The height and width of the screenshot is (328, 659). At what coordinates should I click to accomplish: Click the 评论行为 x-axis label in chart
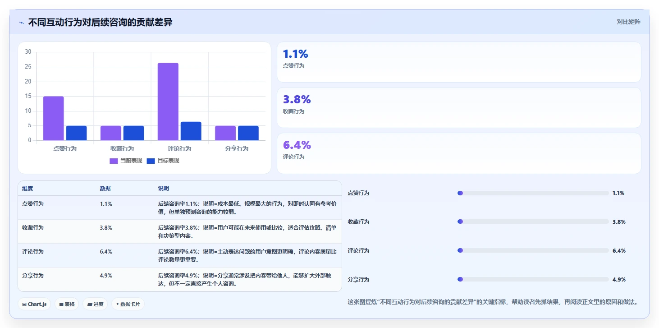179,148
